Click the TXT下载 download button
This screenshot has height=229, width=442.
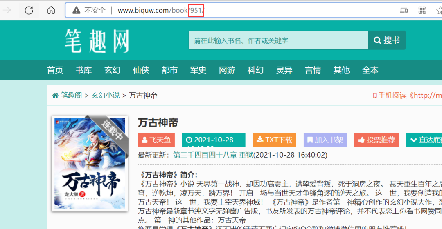click(274, 140)
